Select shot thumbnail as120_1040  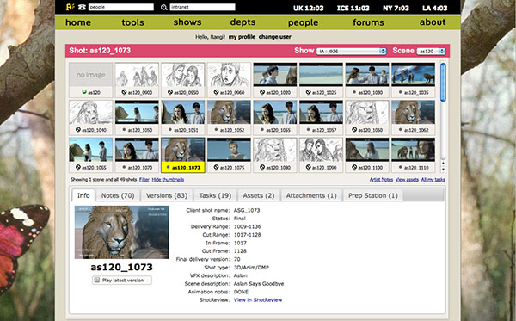[91, 117]
